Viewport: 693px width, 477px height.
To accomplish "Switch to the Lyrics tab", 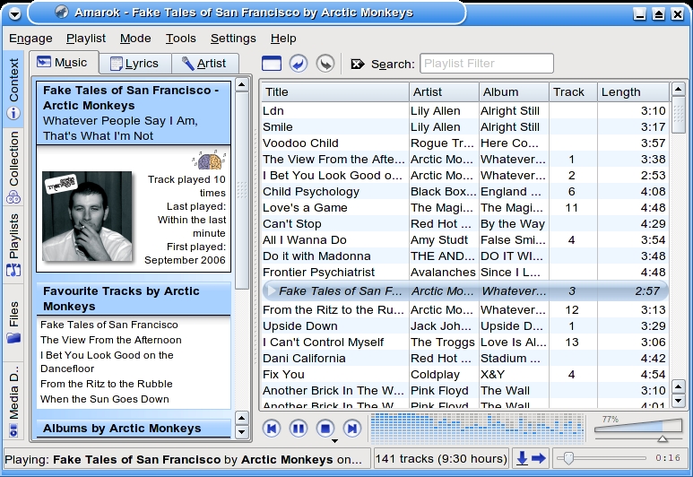I will (133, 63).
